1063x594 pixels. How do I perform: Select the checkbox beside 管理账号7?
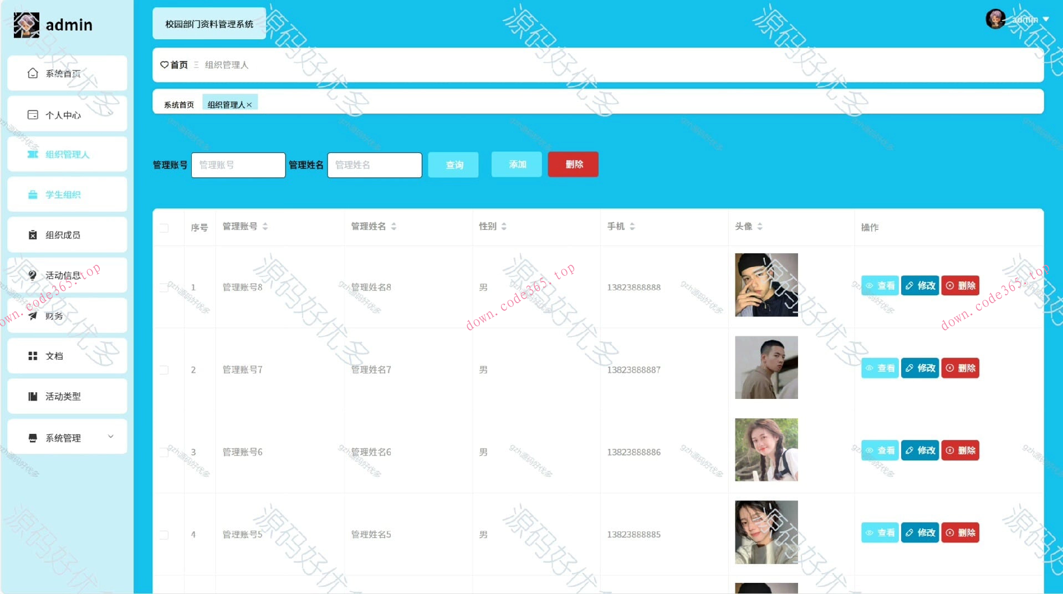coord(163,370)
